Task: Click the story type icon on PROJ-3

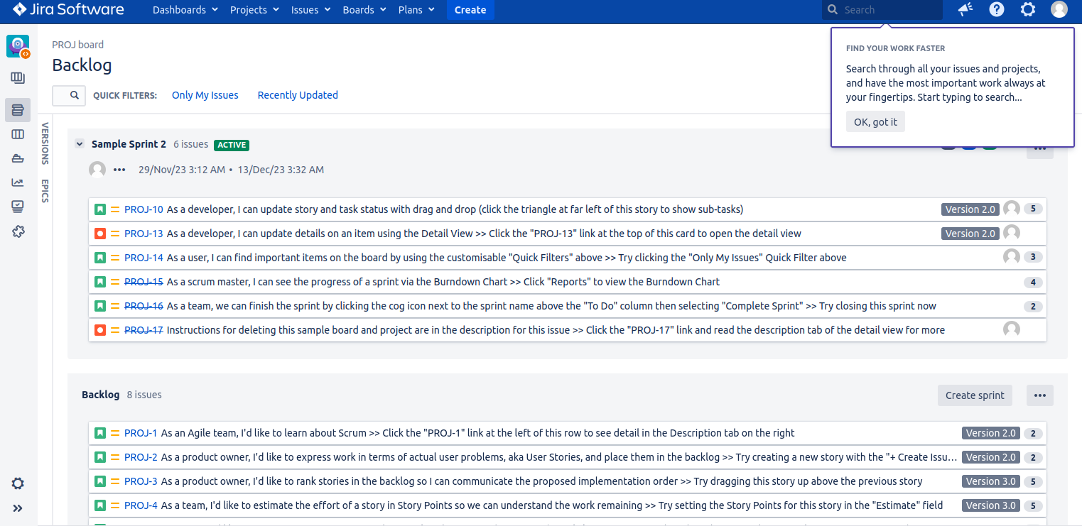Action: coord(100,481)
